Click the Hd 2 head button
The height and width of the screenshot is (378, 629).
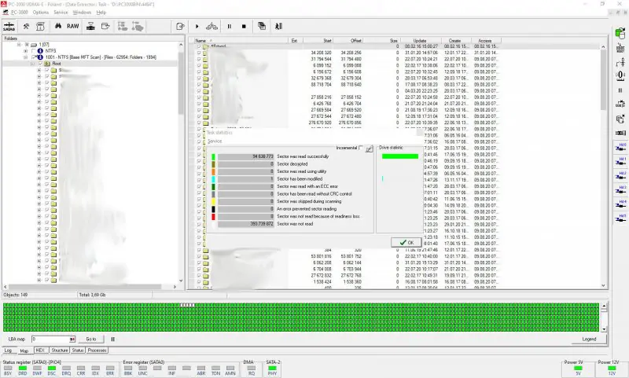coord(620,175)
